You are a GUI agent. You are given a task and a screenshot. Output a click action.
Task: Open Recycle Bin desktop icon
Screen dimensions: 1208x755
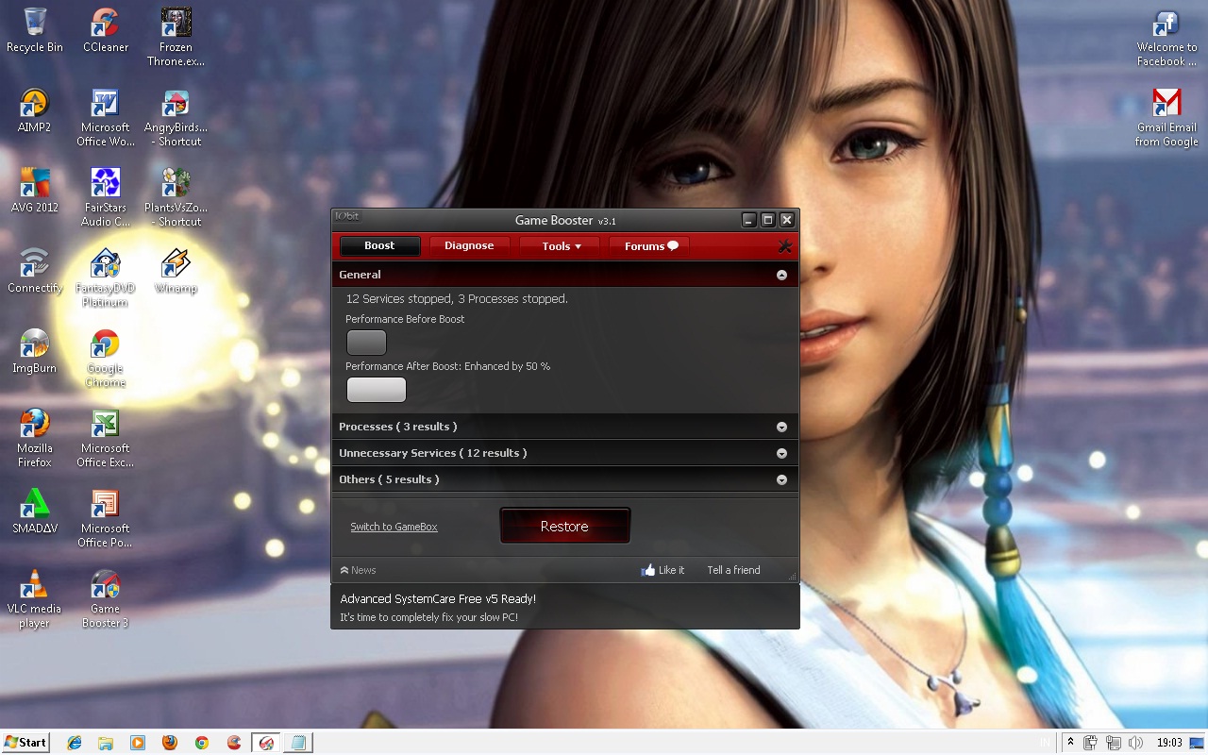coord(35,30)
